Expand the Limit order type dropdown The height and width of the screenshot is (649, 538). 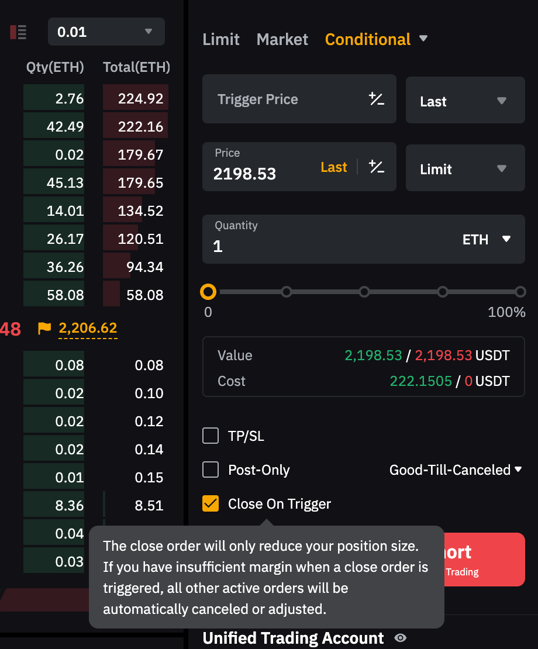[465, 169]
